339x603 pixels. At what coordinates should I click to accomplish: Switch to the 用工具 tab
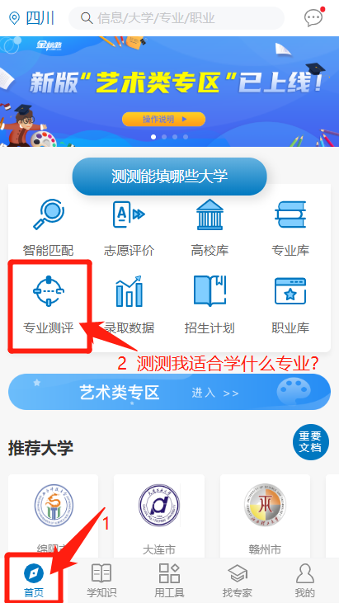(x=169, y=581)
